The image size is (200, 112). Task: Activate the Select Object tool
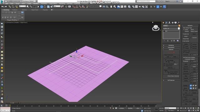pyautogui.click(x=27, y=7)
